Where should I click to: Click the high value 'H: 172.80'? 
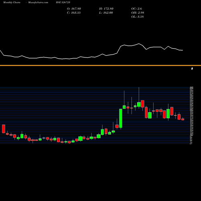tap(106, 8)
